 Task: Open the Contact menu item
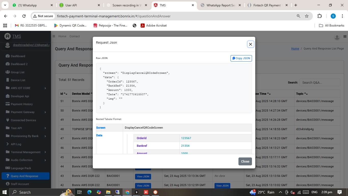tap(75, 36)
